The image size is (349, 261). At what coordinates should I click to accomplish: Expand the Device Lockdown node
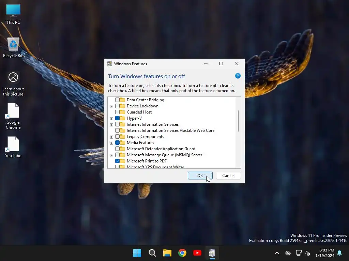coord(111,106)
